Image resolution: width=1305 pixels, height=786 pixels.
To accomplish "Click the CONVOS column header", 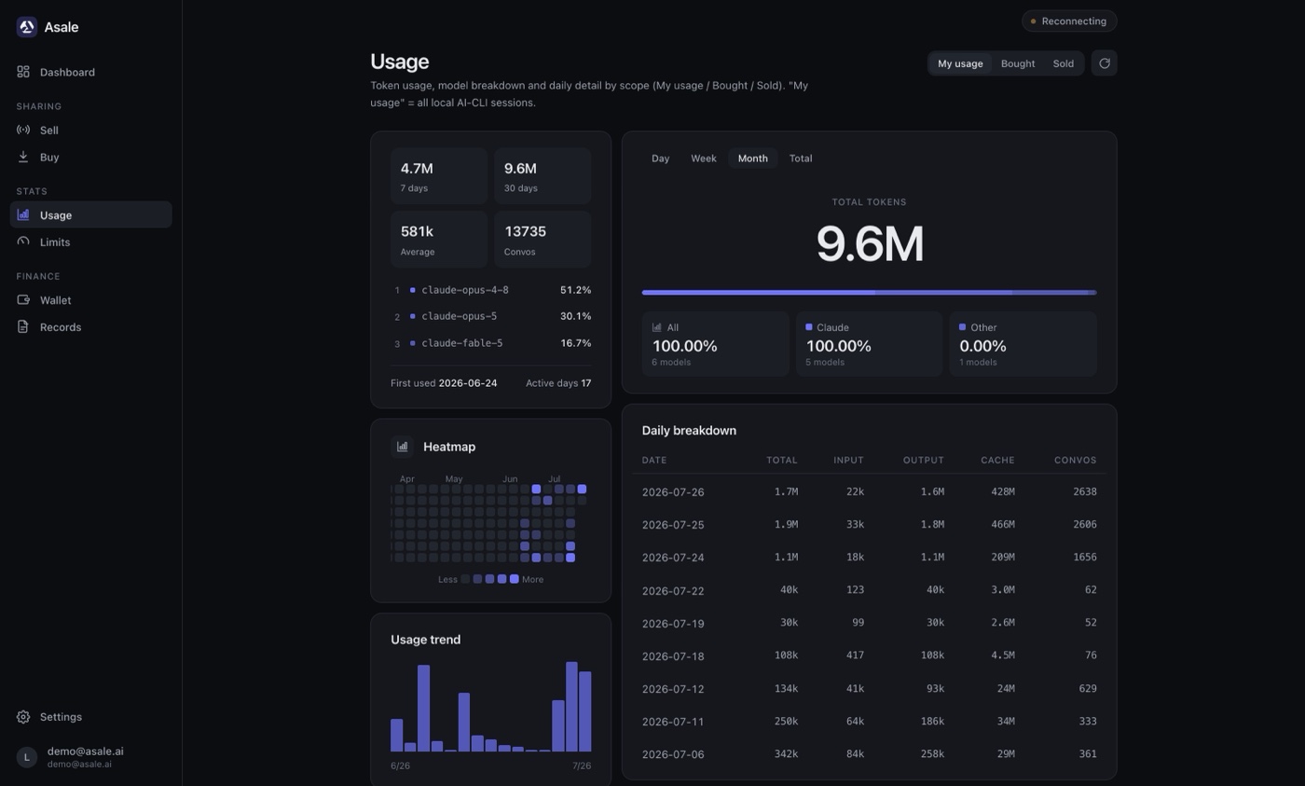I will tap(1076, 461).
